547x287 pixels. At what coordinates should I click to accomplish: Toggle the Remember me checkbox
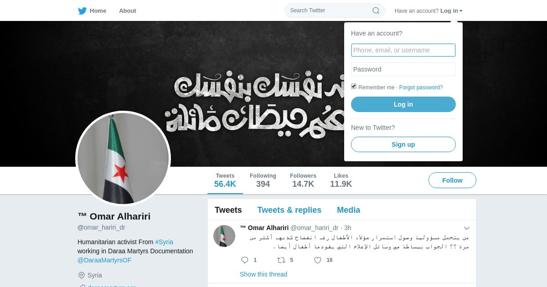pyautogui.click(x=354, y=86)
